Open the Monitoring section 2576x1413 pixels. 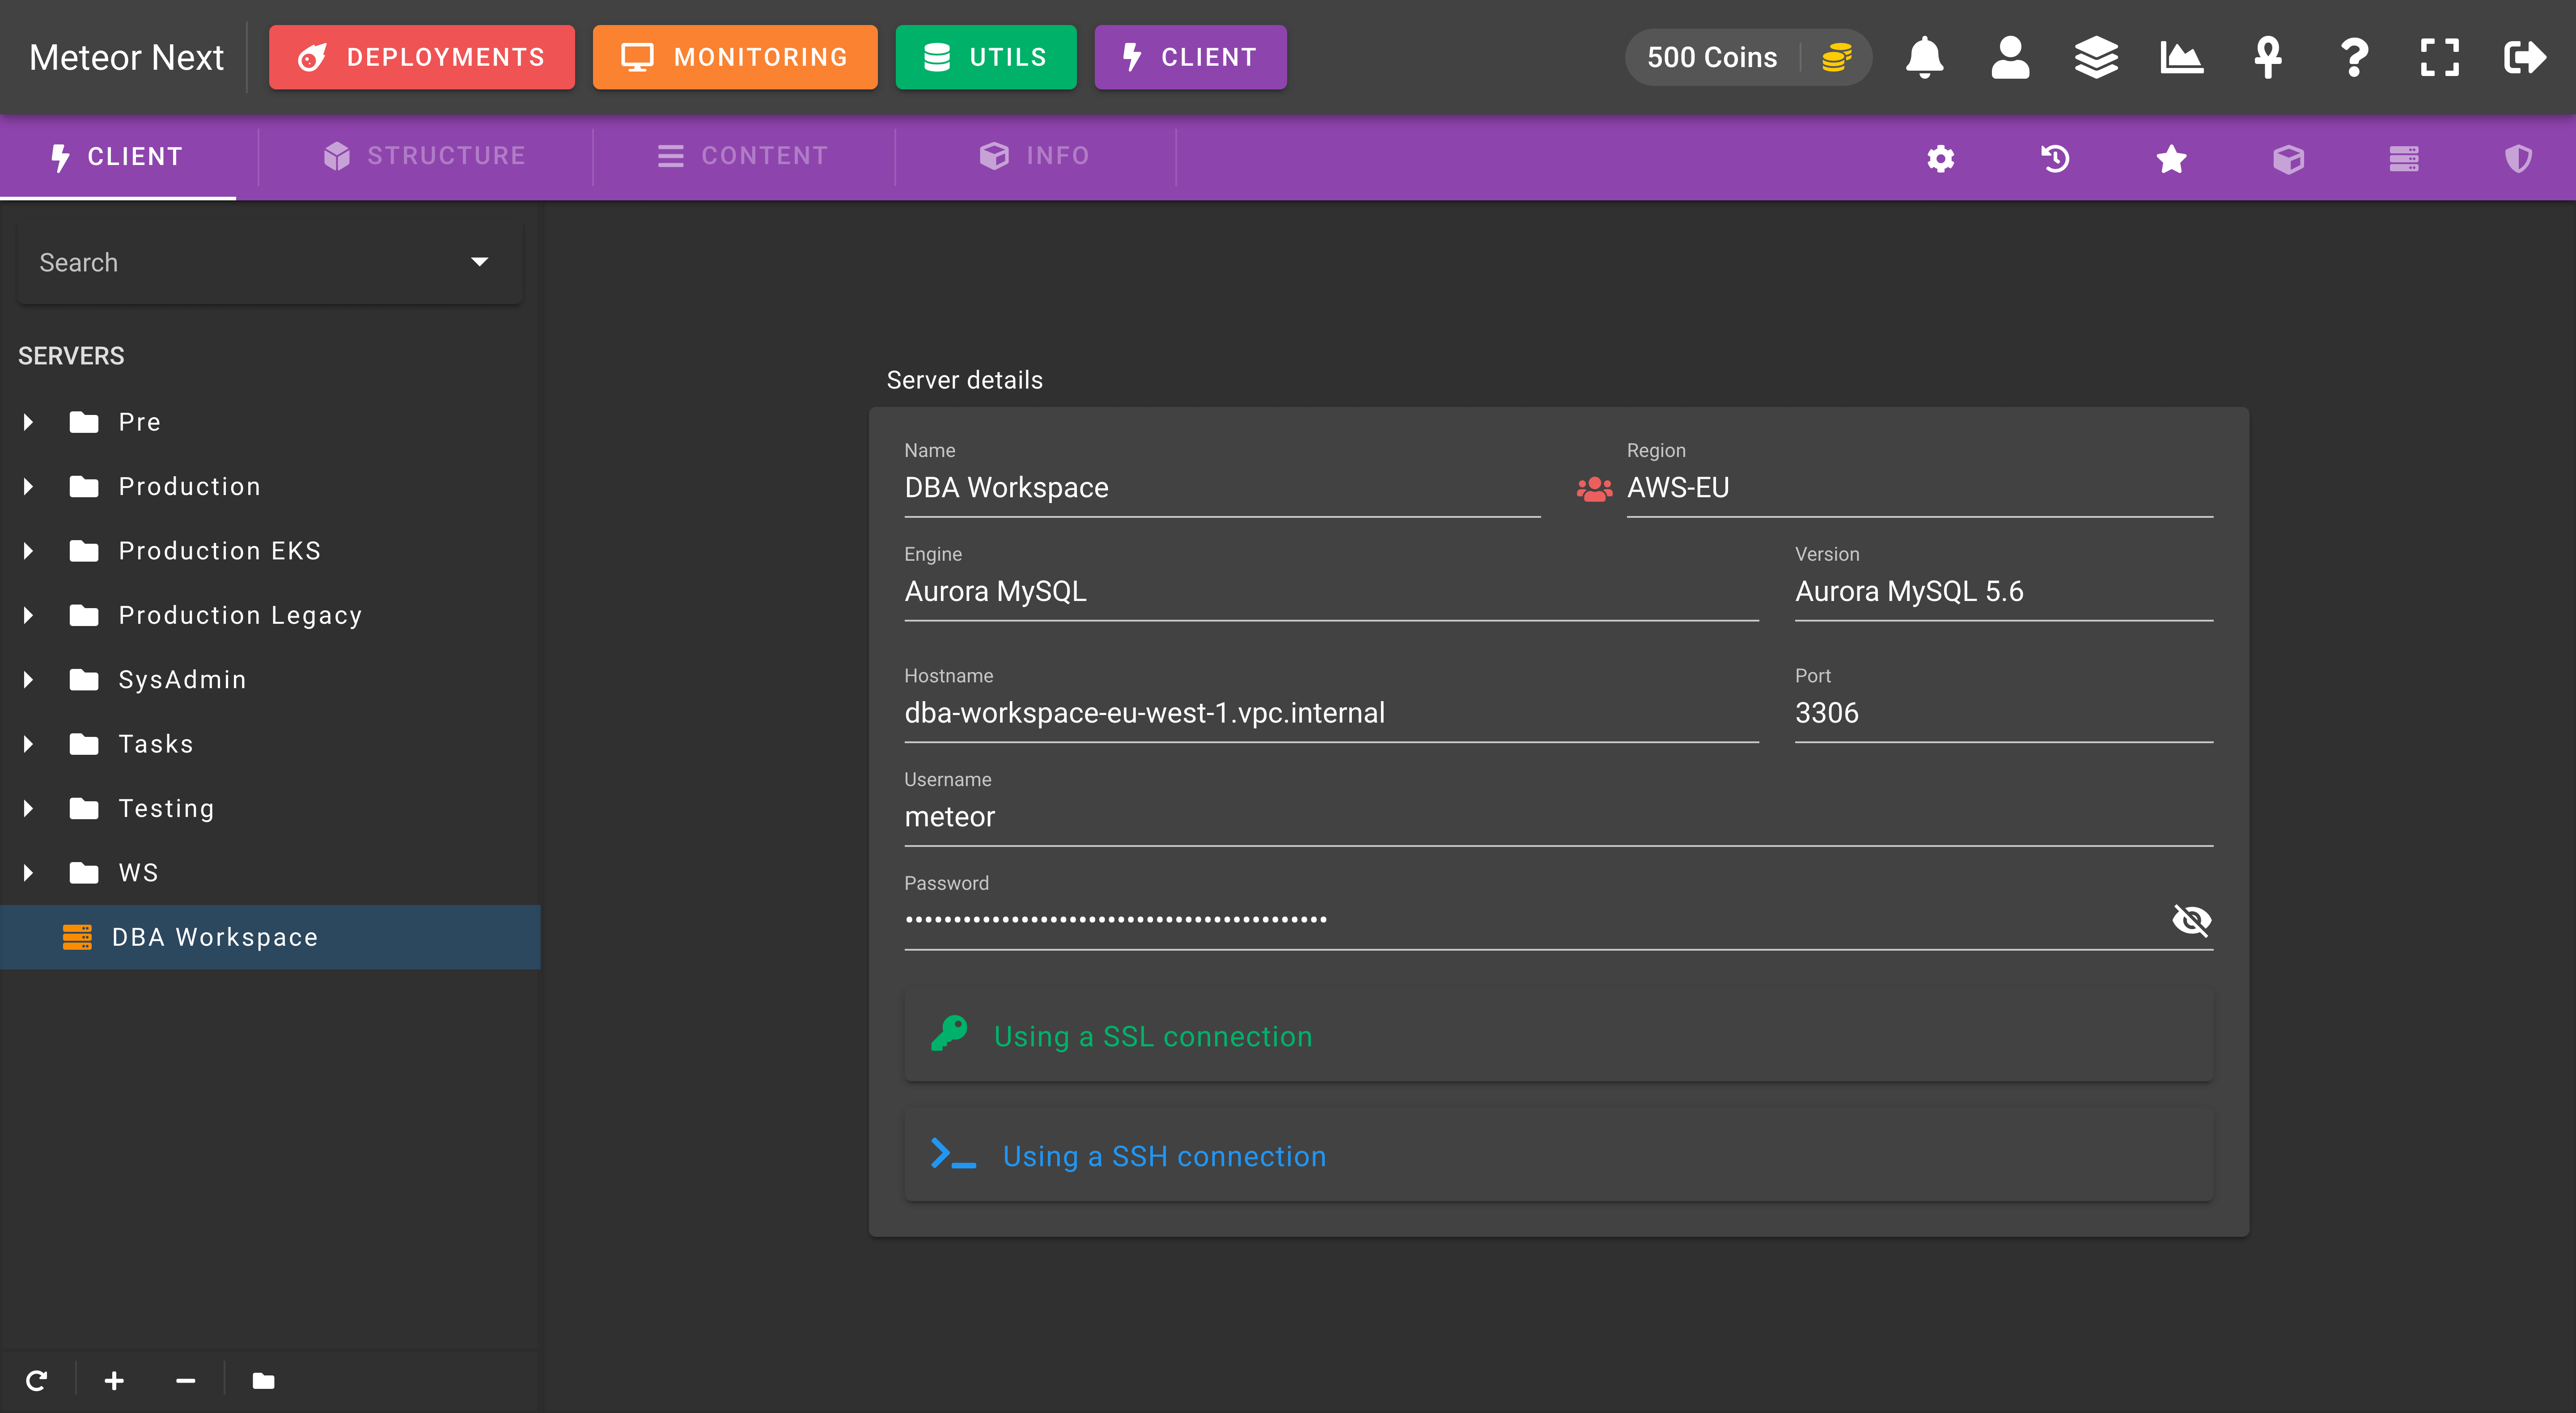click(x=735, y=57)
